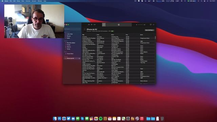217x122 pixels.
Task: Open the Apple menu
Action: point(2,1)
